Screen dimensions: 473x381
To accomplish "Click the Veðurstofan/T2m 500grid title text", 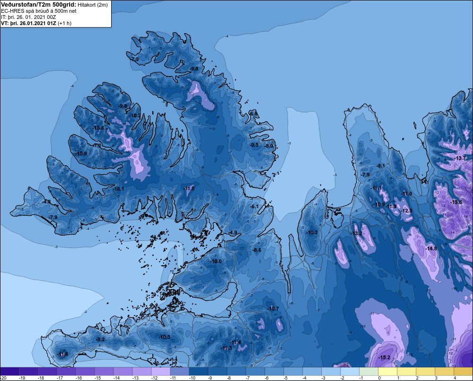I will pyautogui.click(x=39, y=4).
